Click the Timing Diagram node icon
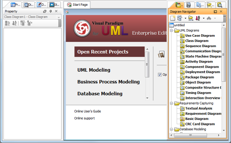 click(x=182, y=93)
